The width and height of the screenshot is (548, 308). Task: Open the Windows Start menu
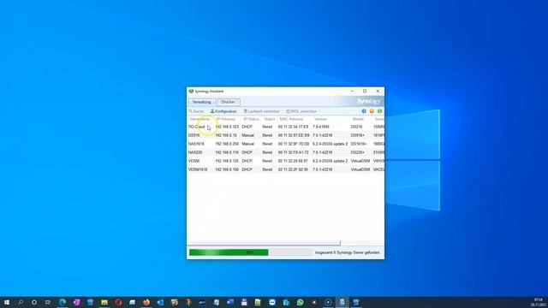coord(6,302)
